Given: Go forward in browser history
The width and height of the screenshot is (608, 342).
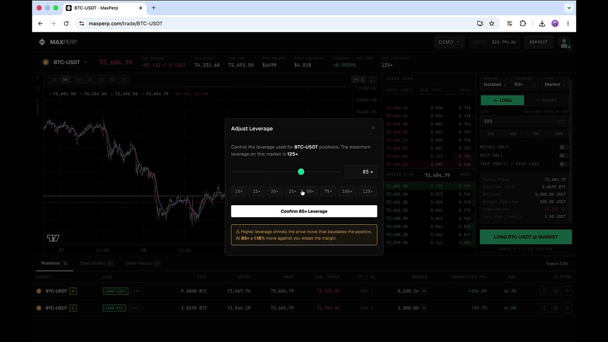Looking at the screenshot, I should [x=53, y=23].
